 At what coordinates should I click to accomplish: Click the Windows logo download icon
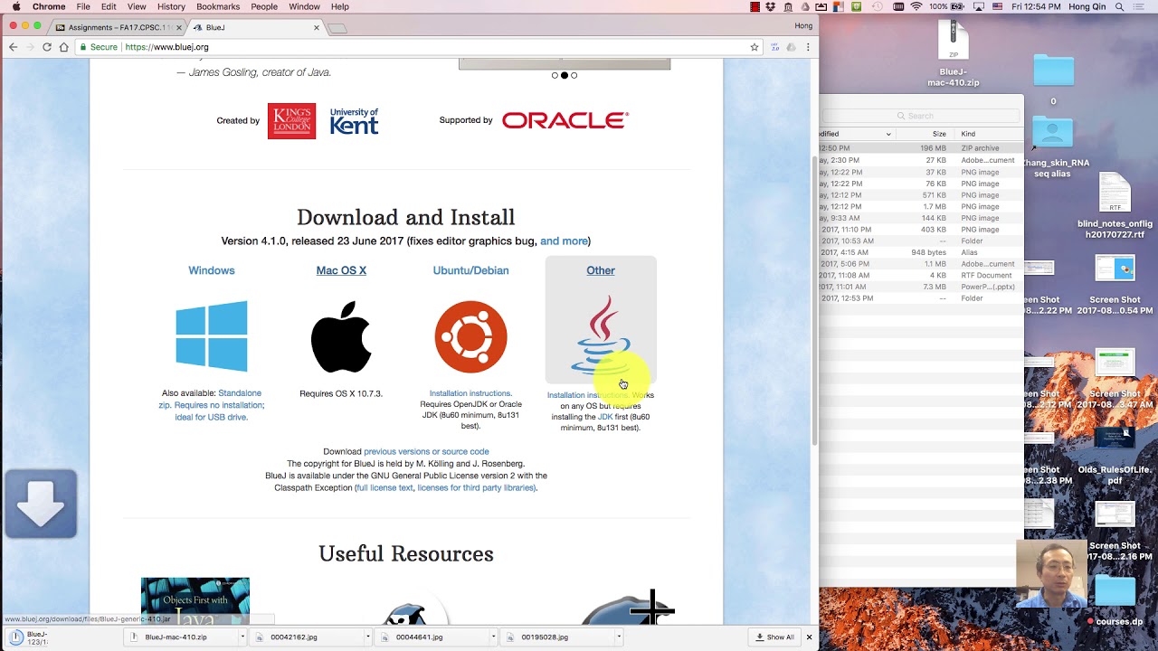coord(212,336)
